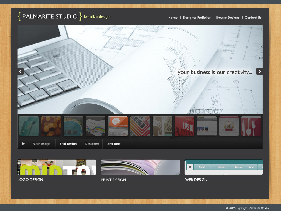Click the LOGO DESIGN heading
Screen dimensions: 281x211
[x=30, y=180]
